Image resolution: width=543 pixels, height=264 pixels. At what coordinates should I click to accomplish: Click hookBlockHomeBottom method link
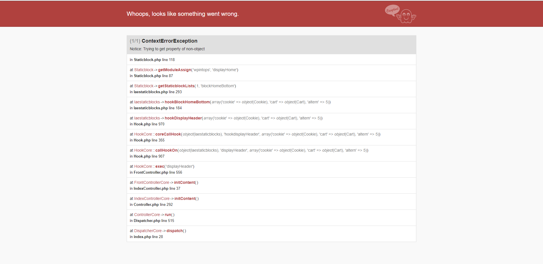coord(187,102)
